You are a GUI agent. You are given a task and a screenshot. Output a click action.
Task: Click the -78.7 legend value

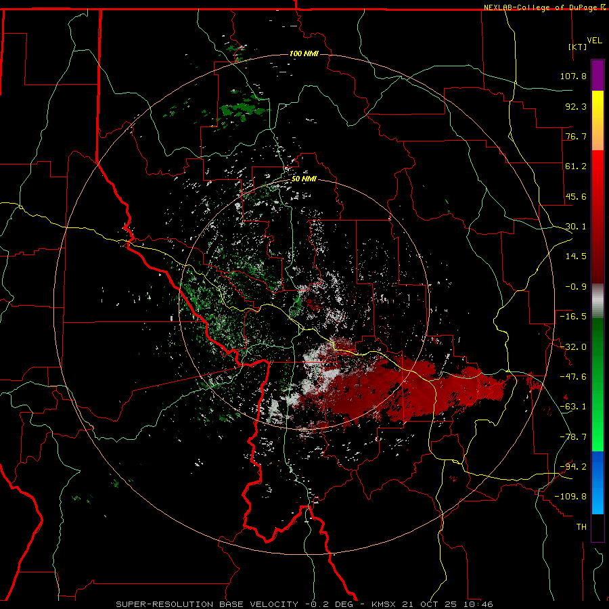coord(573,437)
